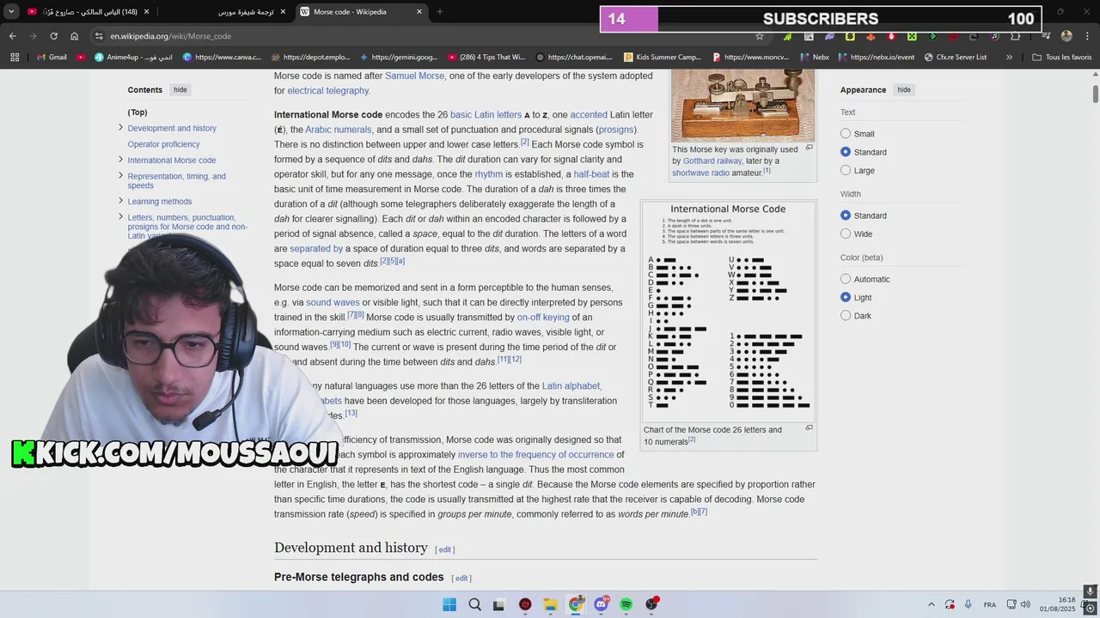Bookmark this page with the star icon

760,36
